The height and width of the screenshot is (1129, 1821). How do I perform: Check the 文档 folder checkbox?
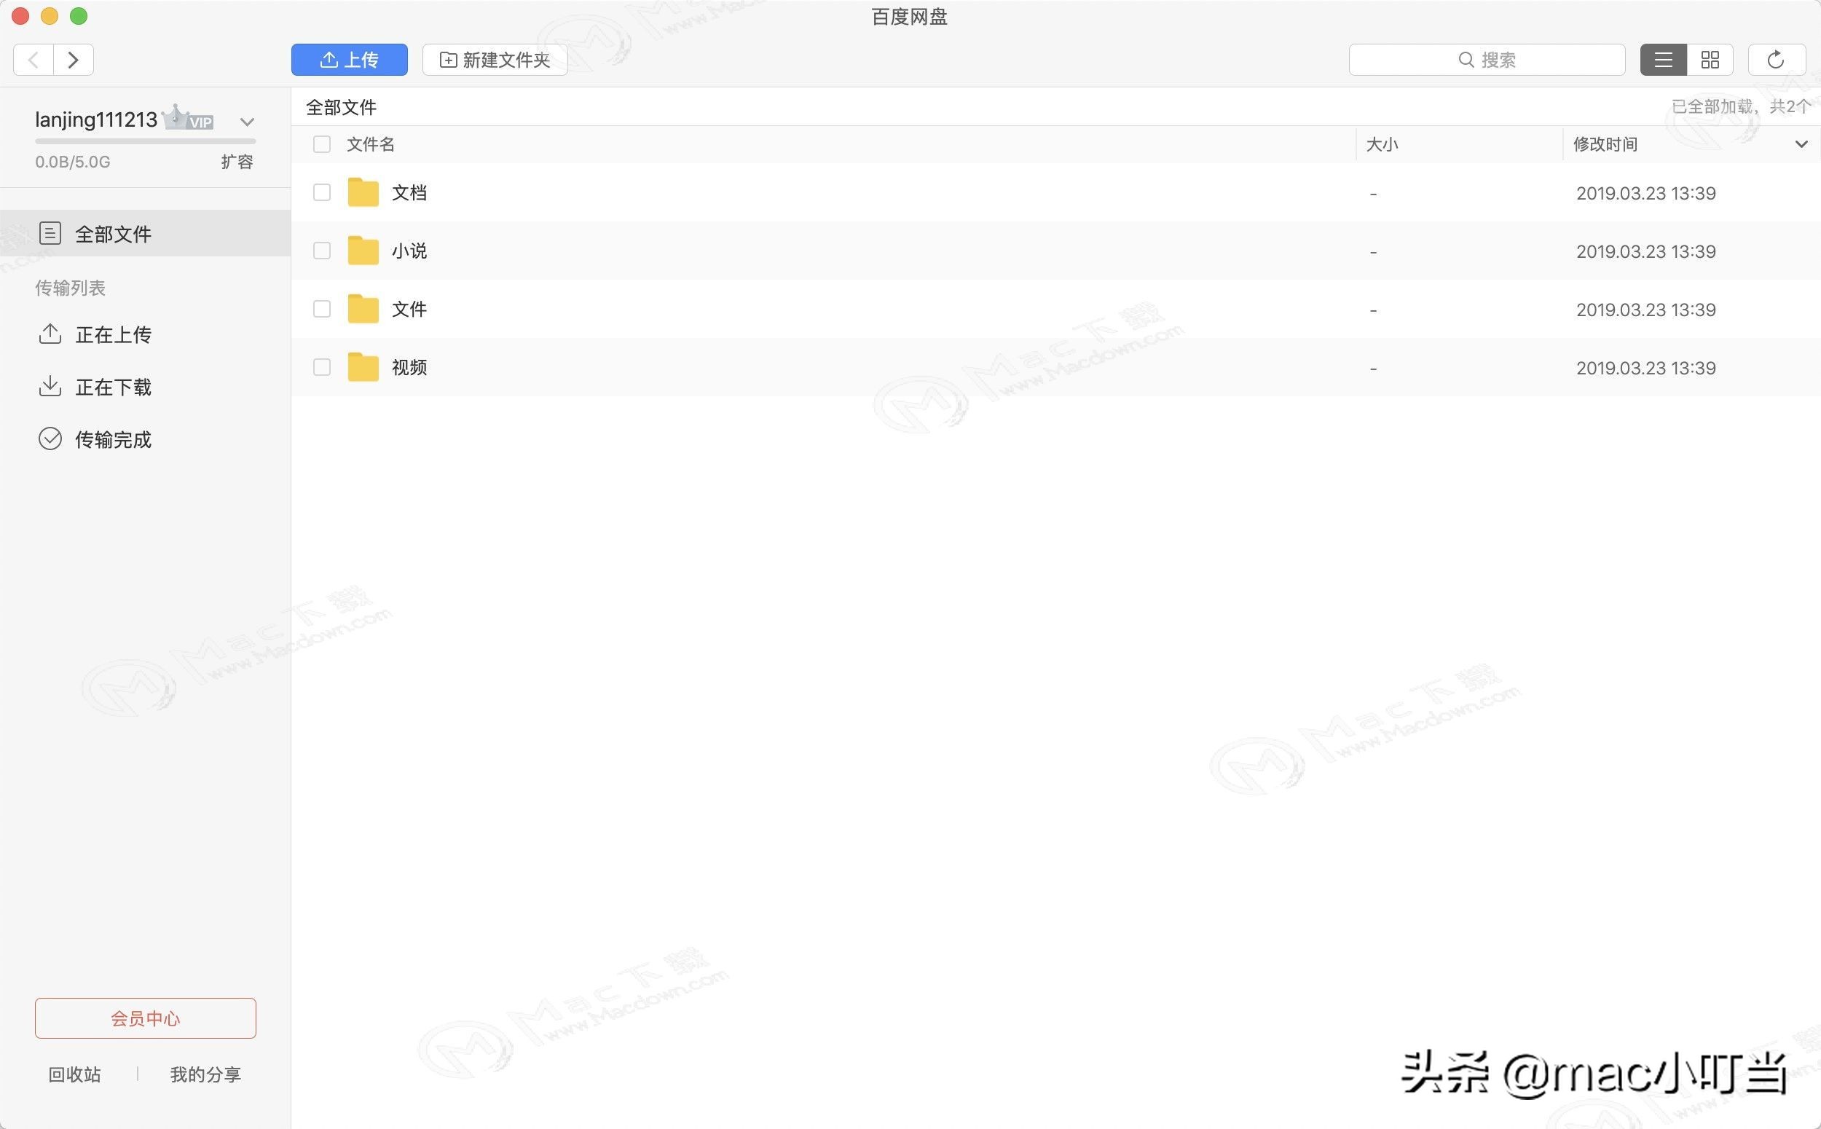coord(321,192)
